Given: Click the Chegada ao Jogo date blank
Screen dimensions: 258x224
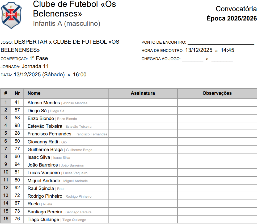Looking at the screenshot, I should click(x=192, y=59).
